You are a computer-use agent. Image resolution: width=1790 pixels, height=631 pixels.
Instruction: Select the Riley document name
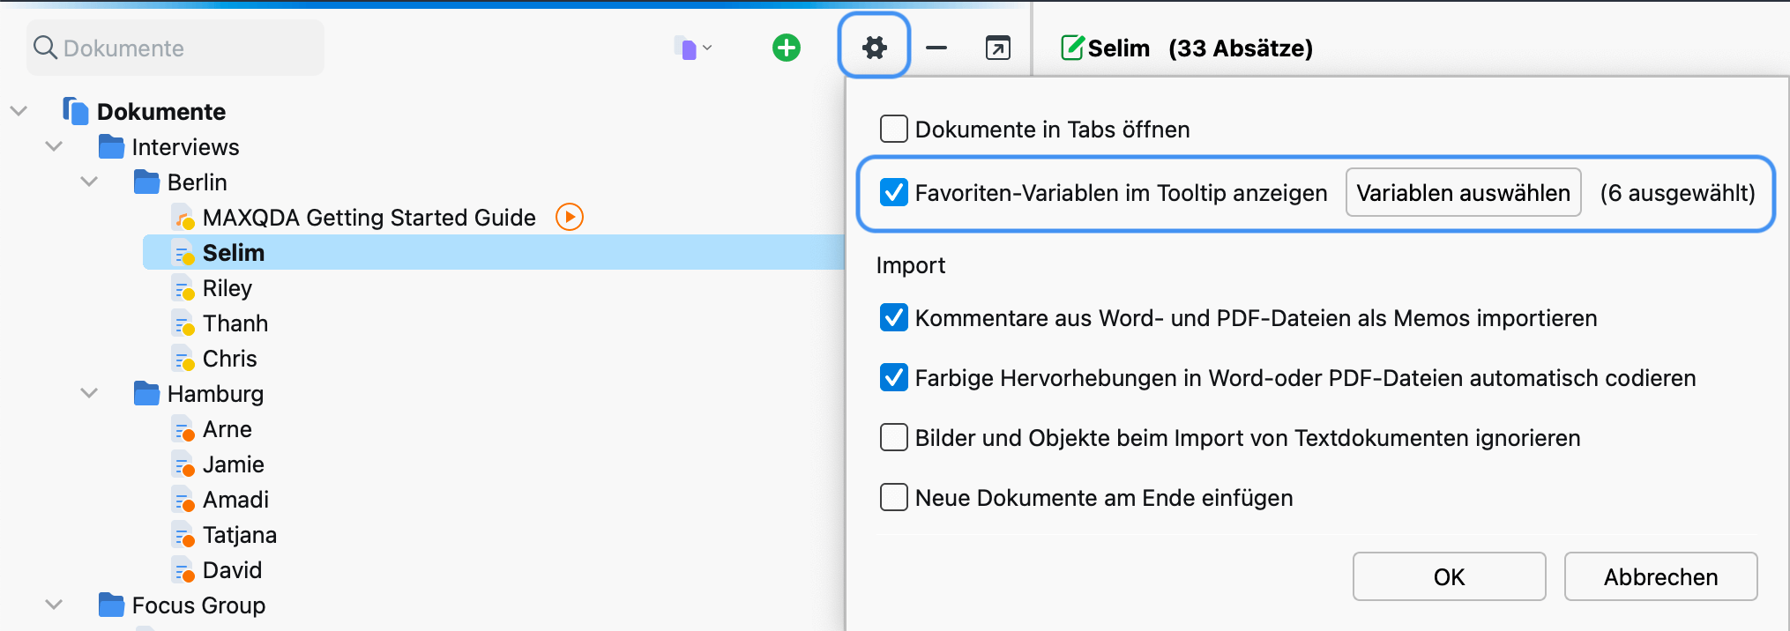(x=227, y=288)
